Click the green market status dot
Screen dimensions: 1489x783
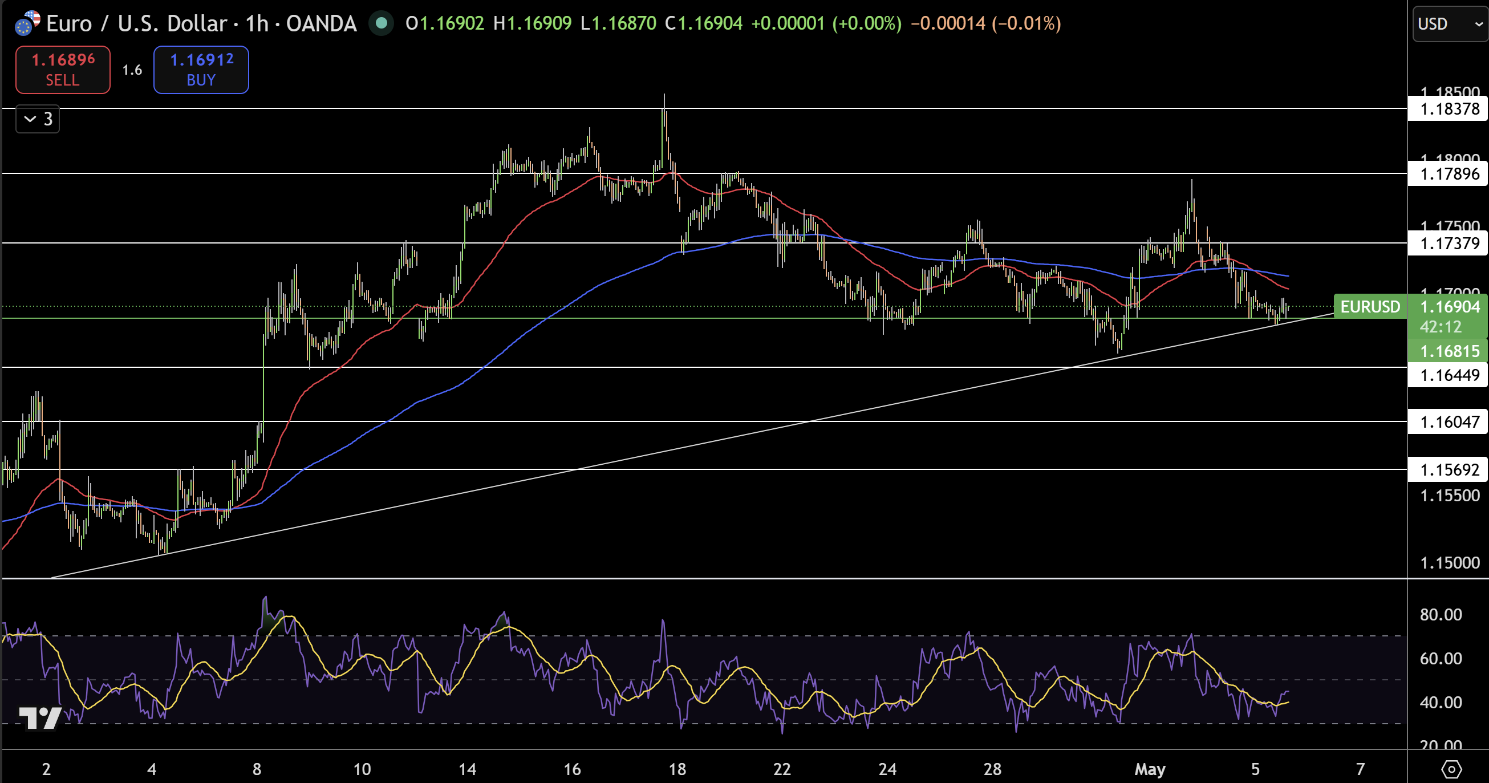coord(381,23)
